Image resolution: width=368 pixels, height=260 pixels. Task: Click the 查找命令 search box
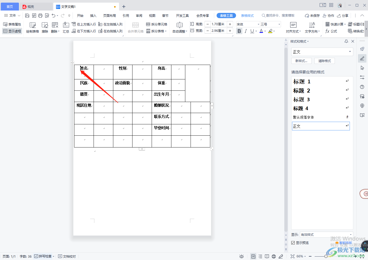click(x=278, y=16)
